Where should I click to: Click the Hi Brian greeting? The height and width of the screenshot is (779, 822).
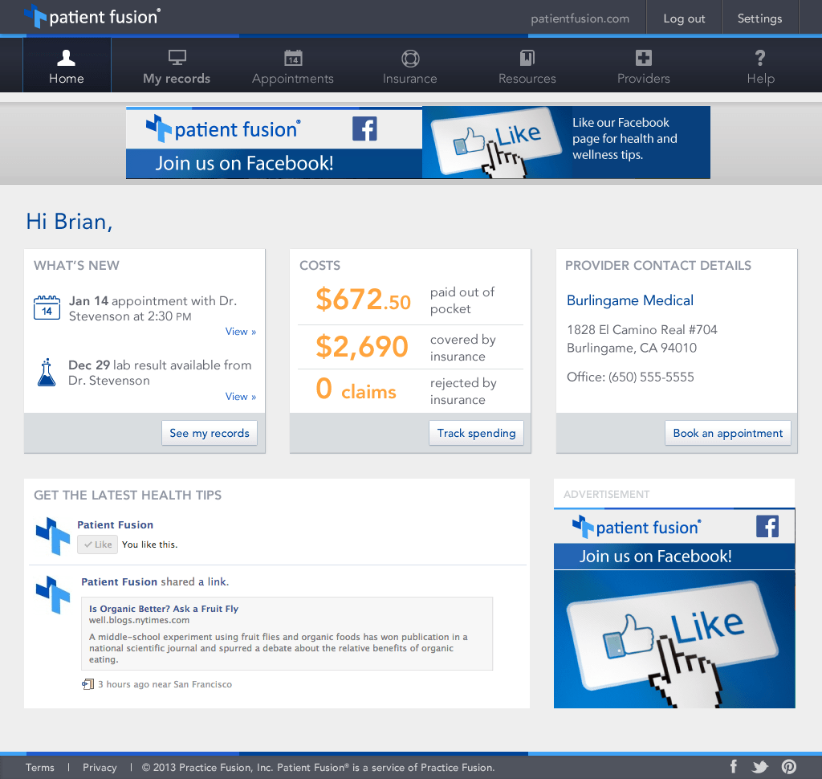pos(69,222)
